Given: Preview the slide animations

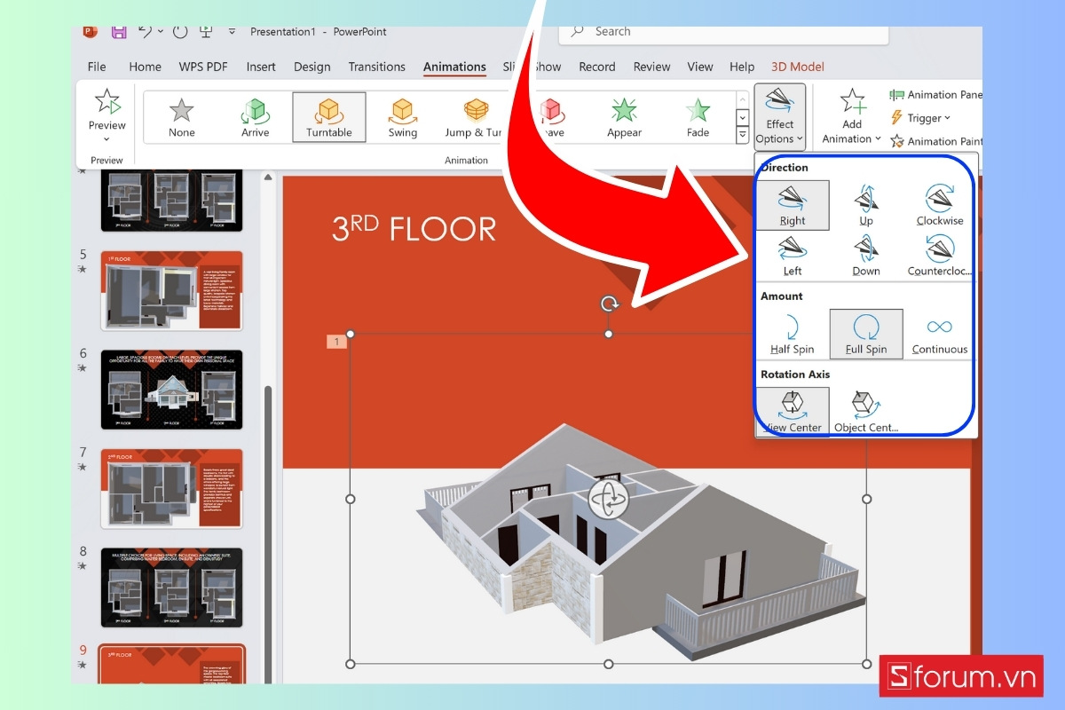Looking at the screenshot, I should (x=106, y=111).
